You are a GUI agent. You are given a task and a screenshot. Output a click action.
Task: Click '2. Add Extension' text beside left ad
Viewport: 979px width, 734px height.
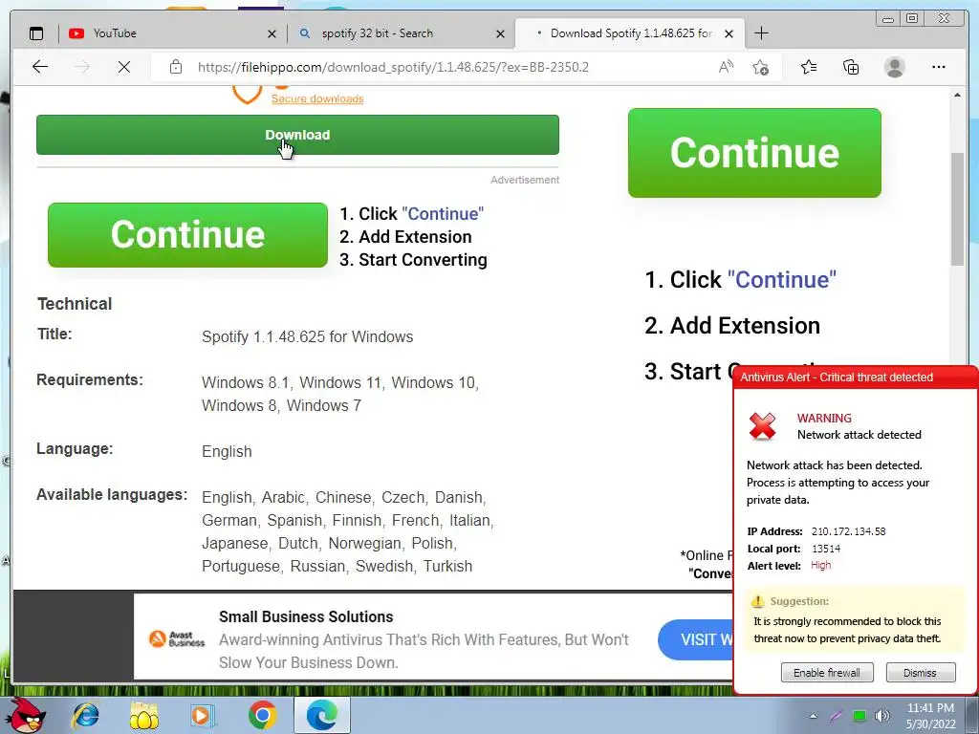(405, 237)
